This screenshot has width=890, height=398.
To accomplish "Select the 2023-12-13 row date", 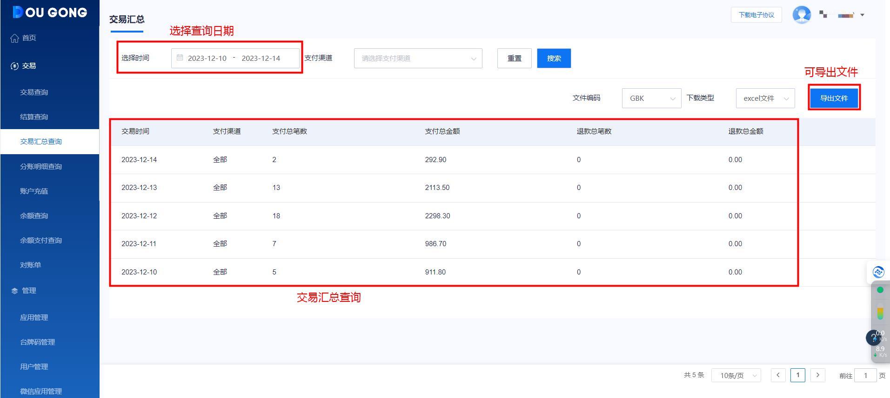I will point(139,188).
